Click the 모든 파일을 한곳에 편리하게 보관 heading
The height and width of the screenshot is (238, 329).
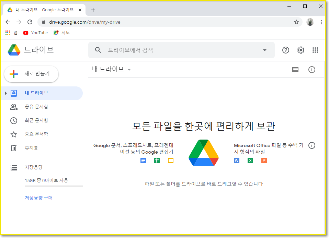[204, 126]
